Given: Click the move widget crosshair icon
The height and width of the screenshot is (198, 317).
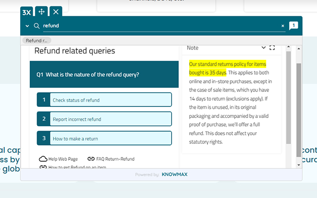Looking at the screenshot, I should point(42,11).
